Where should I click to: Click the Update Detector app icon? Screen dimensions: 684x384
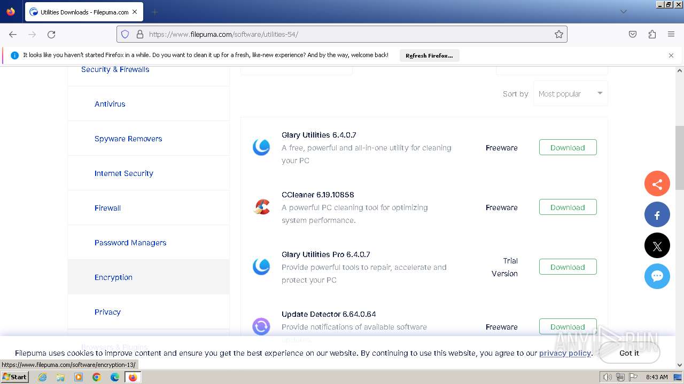[x=261, y=326]
